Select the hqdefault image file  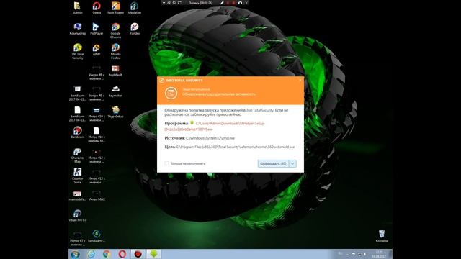coord(115,71)
